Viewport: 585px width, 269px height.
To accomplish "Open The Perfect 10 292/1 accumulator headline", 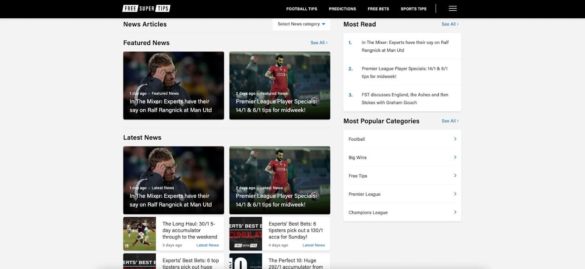I will (x=296, y=264).
